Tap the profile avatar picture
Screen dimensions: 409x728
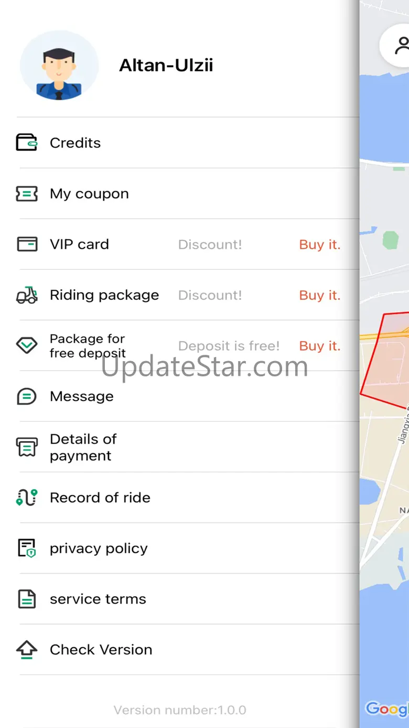(59, 65)
